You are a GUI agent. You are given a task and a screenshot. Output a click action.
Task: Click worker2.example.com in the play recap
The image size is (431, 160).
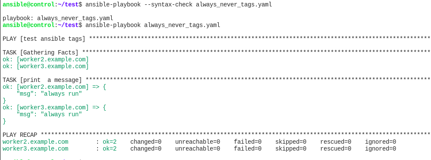click(x=35, y=142)
